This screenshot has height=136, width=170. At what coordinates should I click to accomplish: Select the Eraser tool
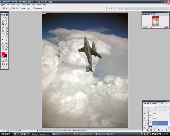click(x=3, y=33)
